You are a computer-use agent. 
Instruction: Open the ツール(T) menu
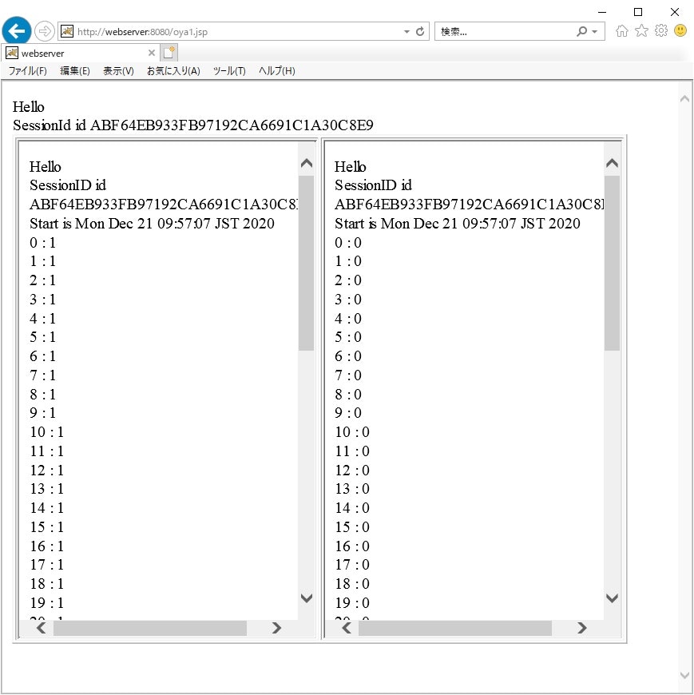click(x=229, y=71)
